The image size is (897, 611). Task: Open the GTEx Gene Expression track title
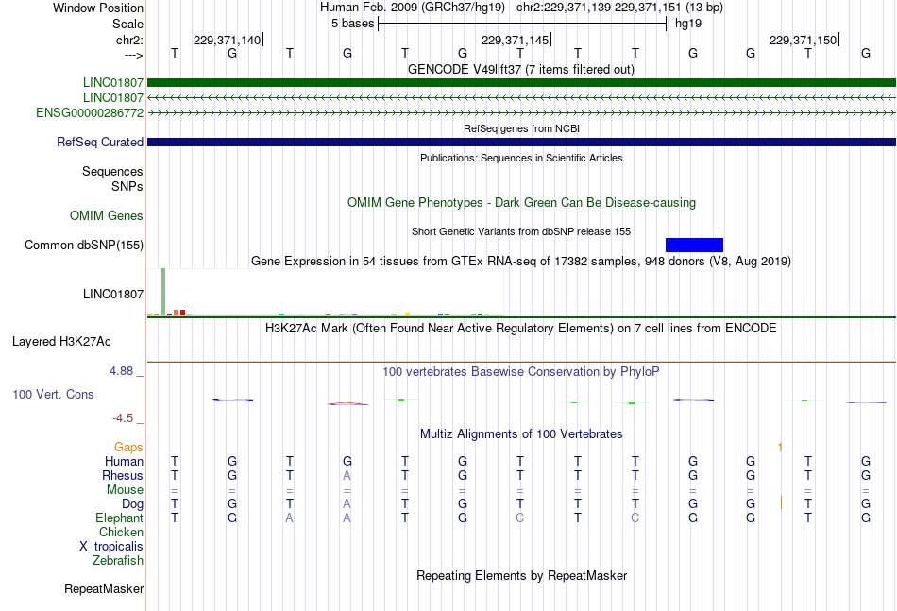point(521,262)
